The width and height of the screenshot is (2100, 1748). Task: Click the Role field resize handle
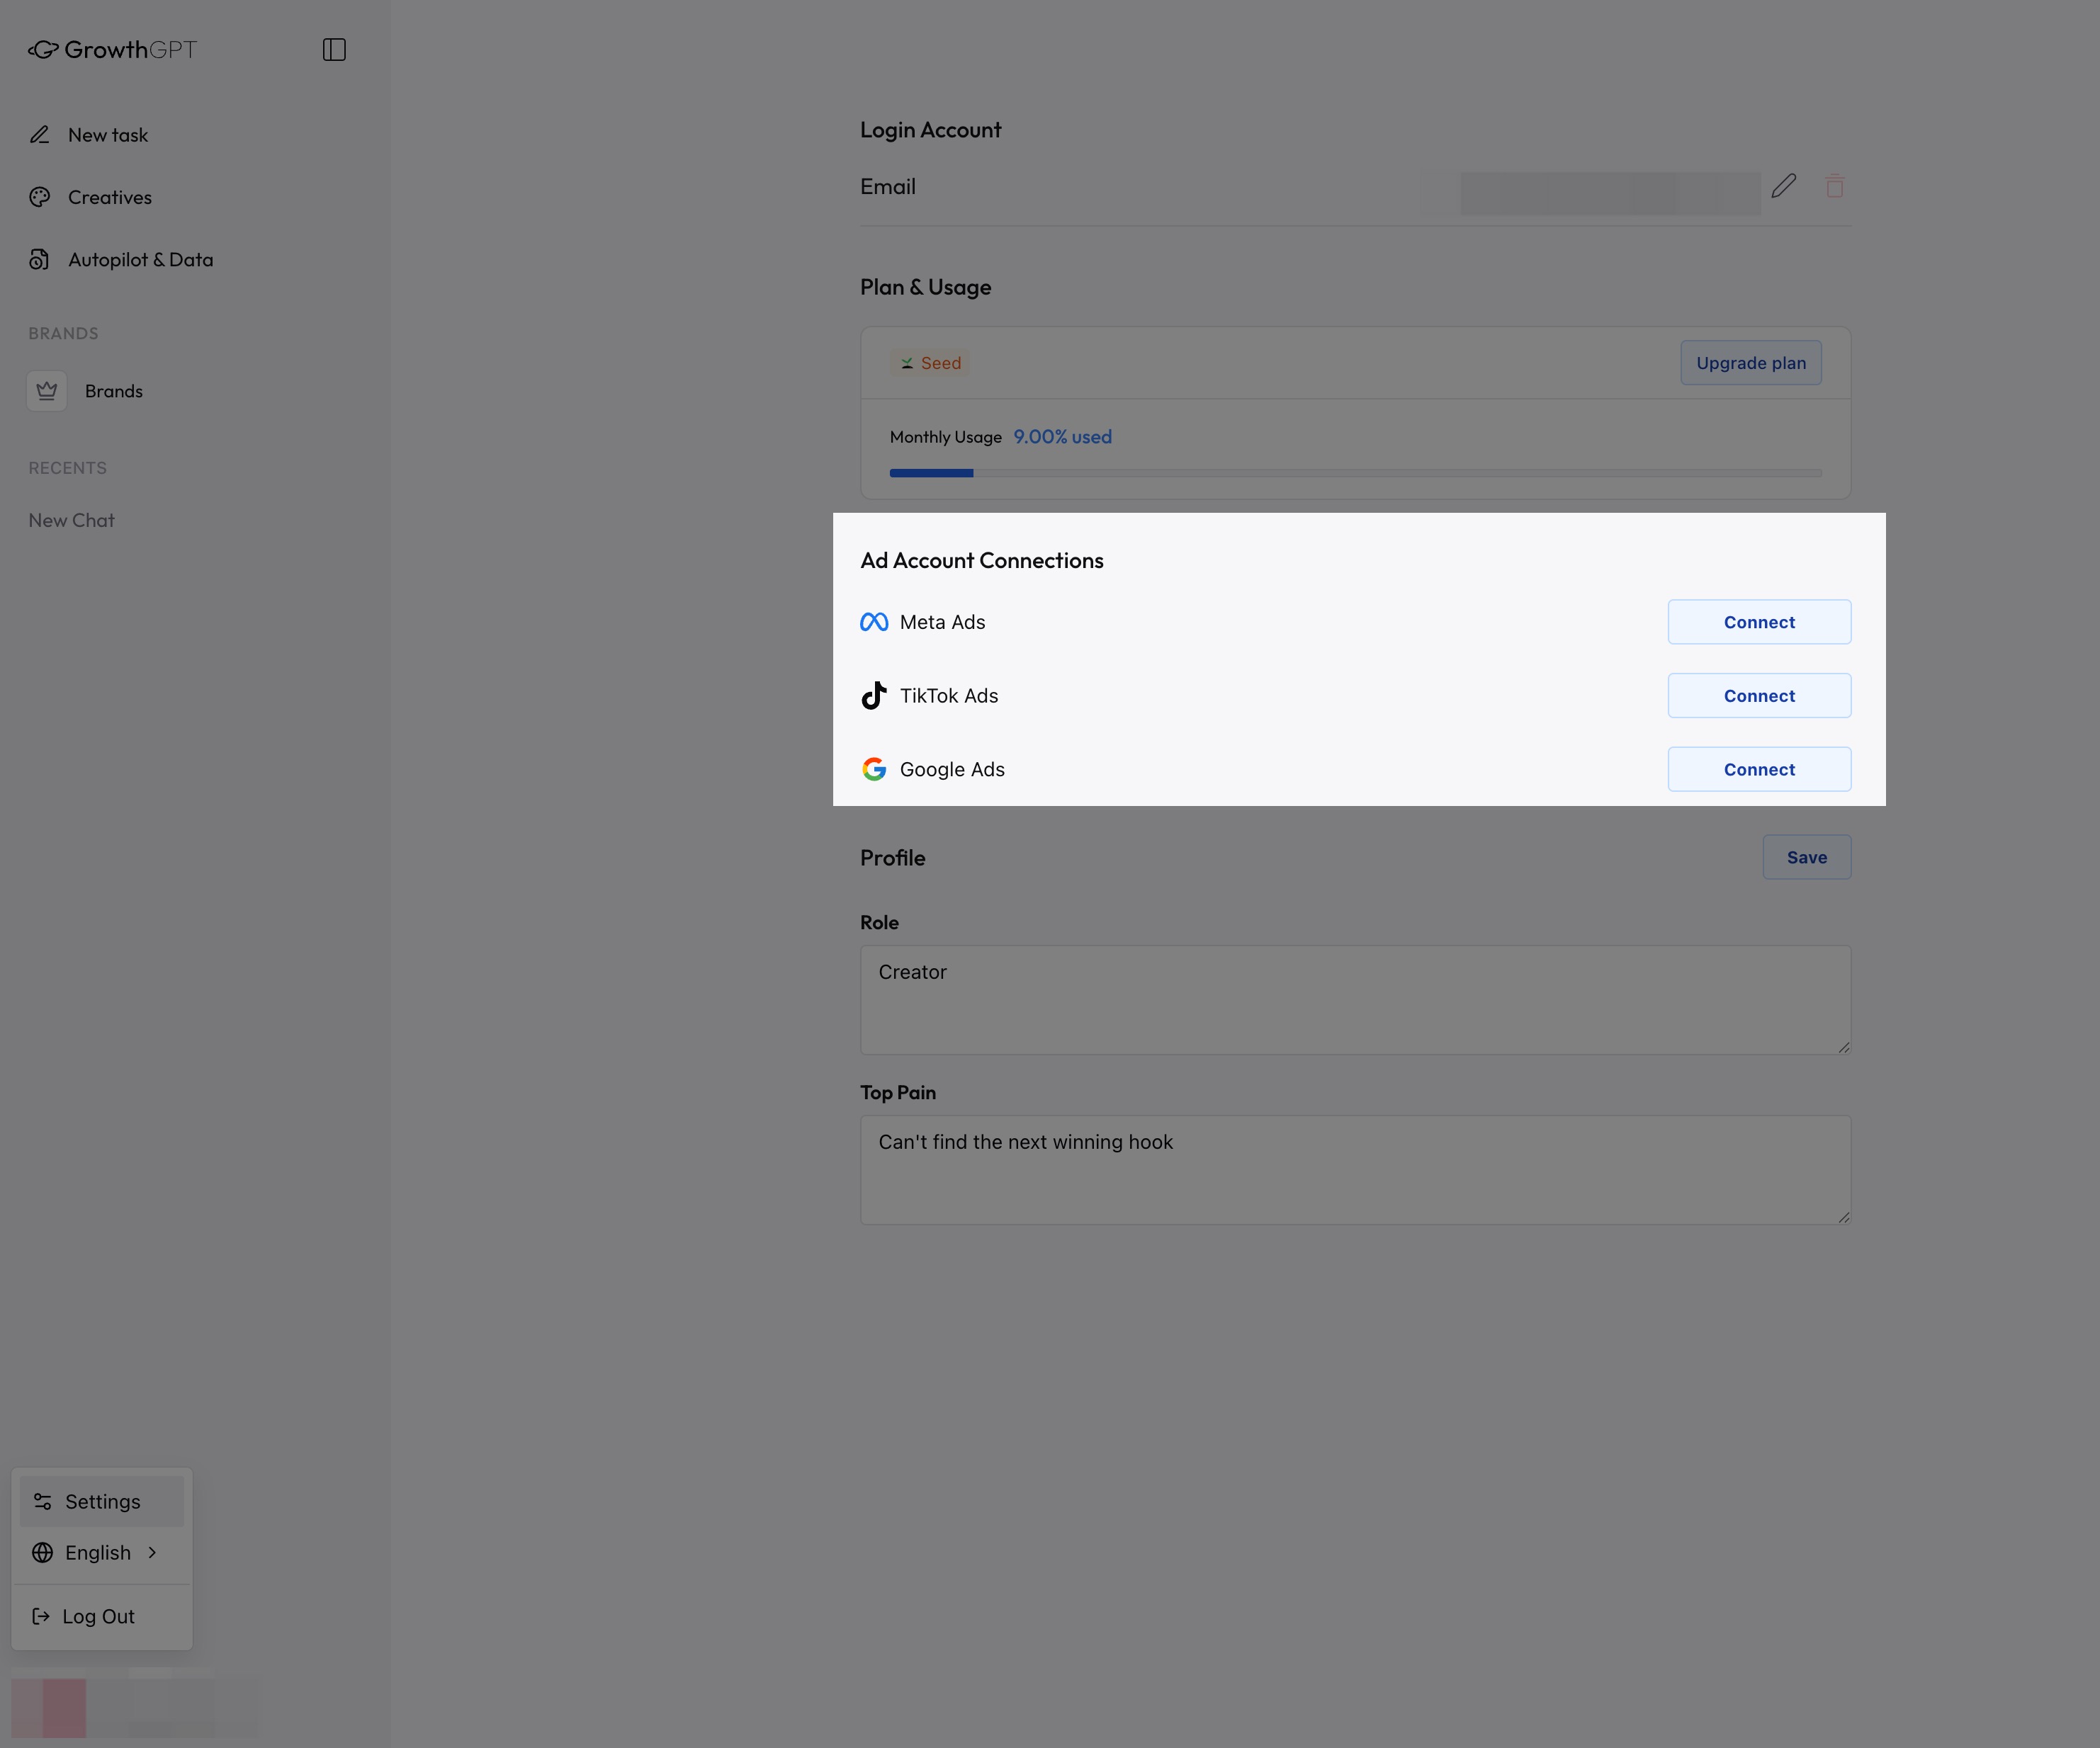(1843, 1046)
